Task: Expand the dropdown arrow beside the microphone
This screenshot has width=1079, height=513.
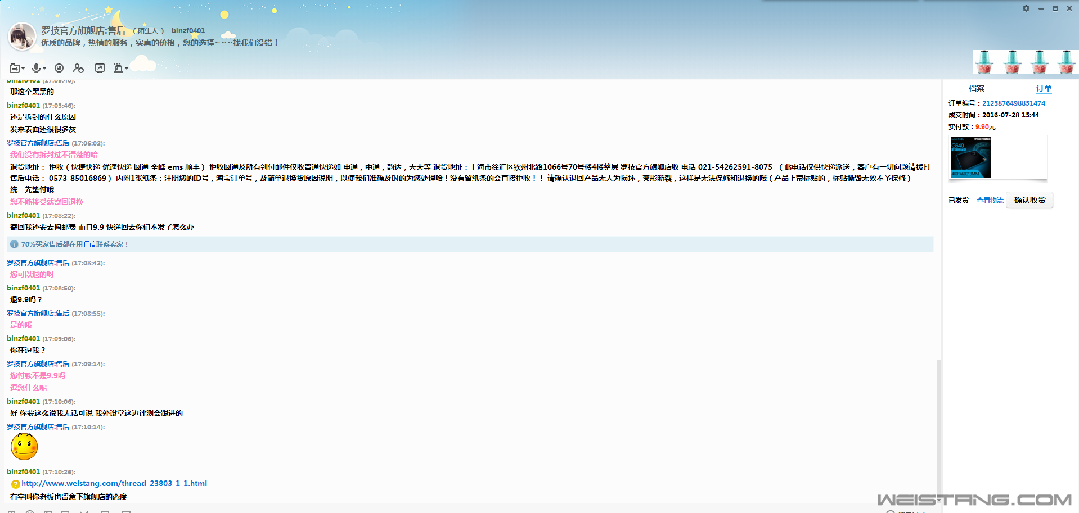Action: [x=44, y=69]
